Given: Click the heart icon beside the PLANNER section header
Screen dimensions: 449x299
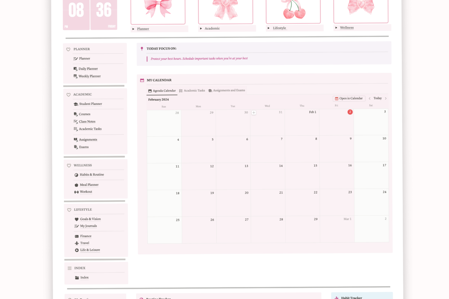Looking at the screenshot, I should tap(68, 49).
